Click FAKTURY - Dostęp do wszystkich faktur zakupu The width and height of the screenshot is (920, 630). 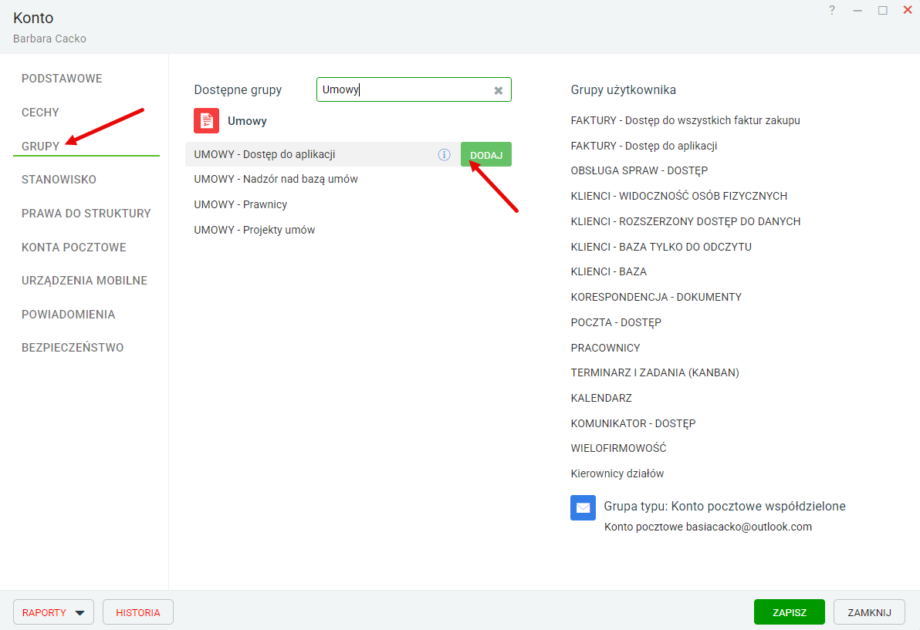tap(685, 120)
